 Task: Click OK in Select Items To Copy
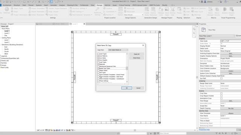[x=127, y=88]
